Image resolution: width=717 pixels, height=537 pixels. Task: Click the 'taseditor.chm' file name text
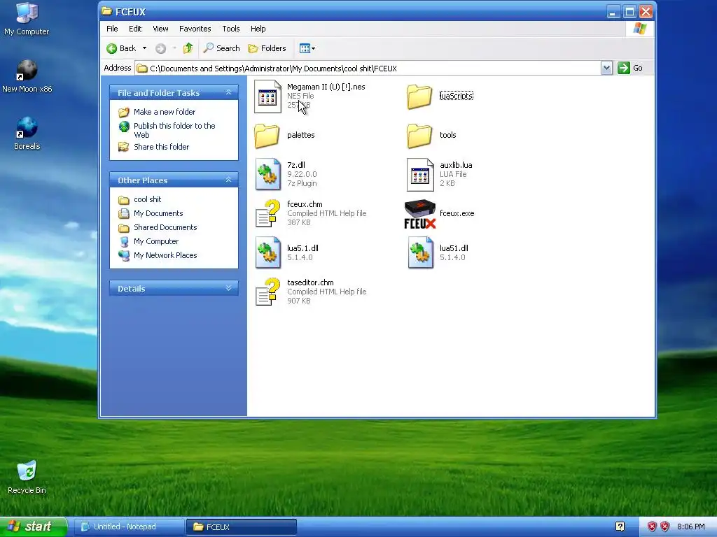tap(310, 282)
